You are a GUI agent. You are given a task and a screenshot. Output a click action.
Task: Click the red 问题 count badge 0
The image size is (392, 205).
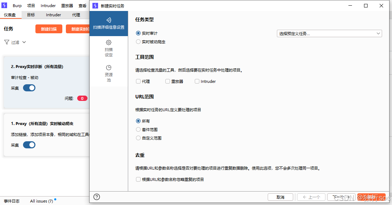82,98
